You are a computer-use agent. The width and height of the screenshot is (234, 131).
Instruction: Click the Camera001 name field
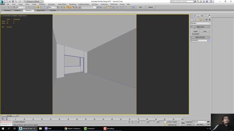199,40
